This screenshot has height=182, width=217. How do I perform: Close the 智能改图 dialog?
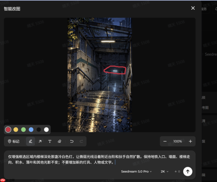pos(193,8)
